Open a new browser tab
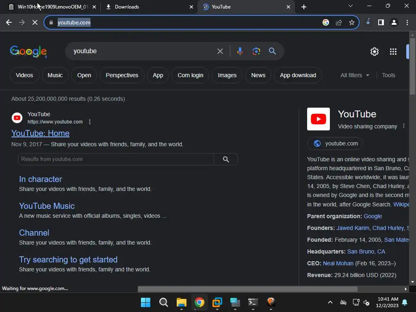Viewport: 416px width, 312px height. [304, 7]
